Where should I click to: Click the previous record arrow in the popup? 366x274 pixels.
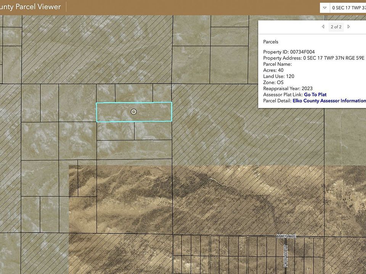[x=323, y=27]
